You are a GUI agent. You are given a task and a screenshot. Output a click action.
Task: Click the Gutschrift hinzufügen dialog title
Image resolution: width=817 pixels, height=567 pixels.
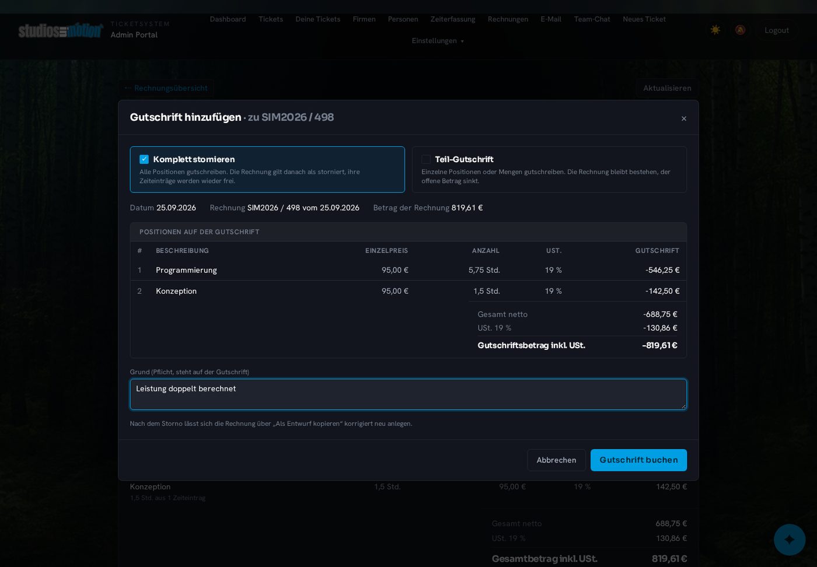tap(186, 117)
